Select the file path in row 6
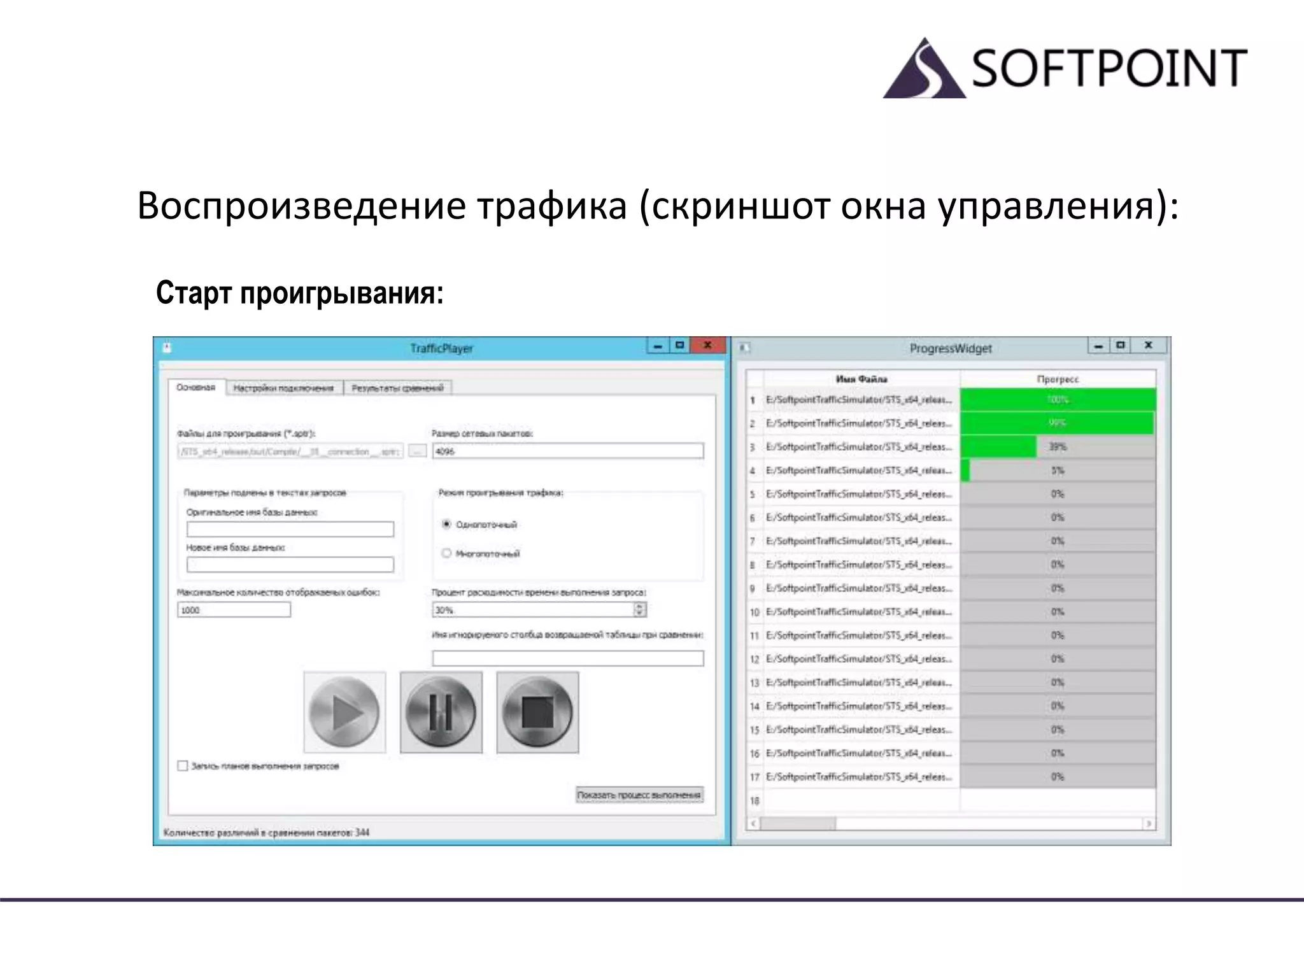This screenshot has width=1304, height=978. point(861,518)
